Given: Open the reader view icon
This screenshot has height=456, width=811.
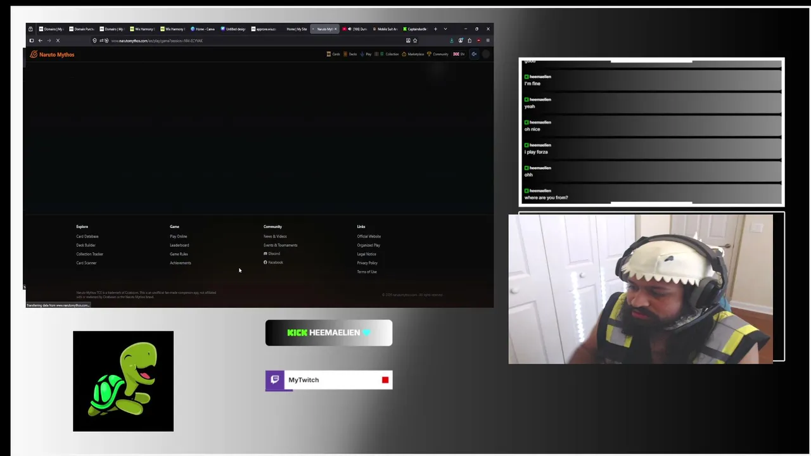Looking at the screenshot, I should pos(408,41).
